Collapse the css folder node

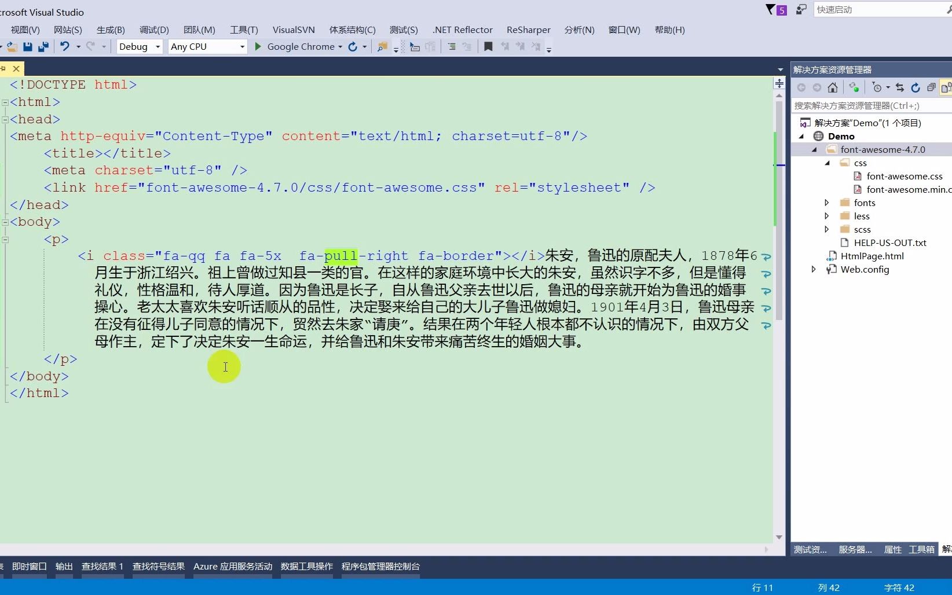pyautogui.click(x=827, y=163)
